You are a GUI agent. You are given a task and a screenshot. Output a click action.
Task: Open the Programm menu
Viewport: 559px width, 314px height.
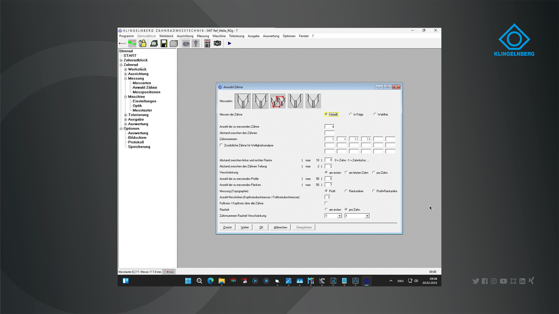coord(126,36)
